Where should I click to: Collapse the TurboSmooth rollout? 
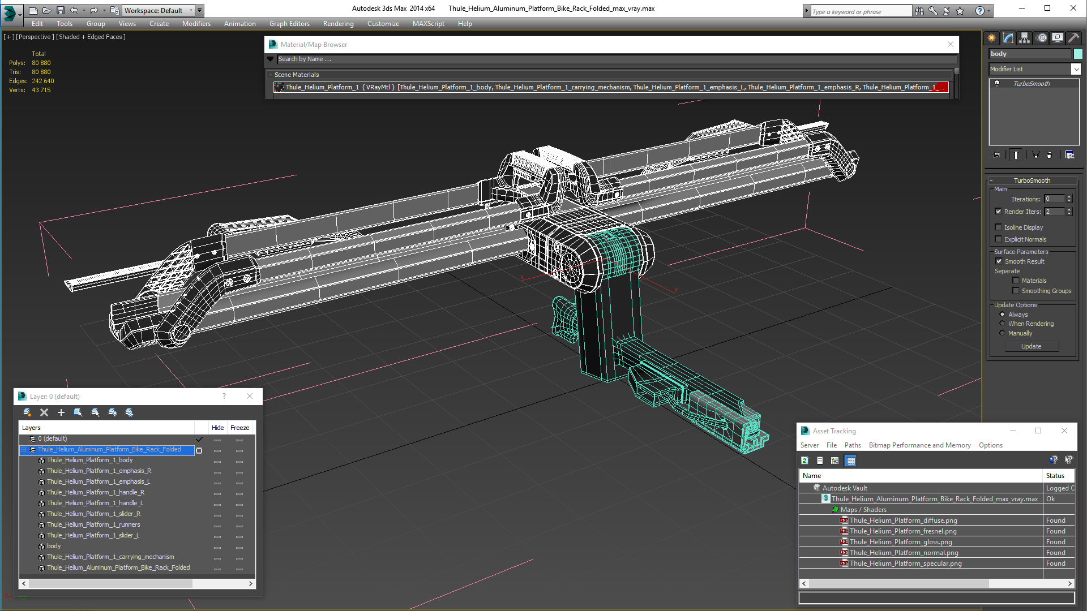tap(992, 180)
